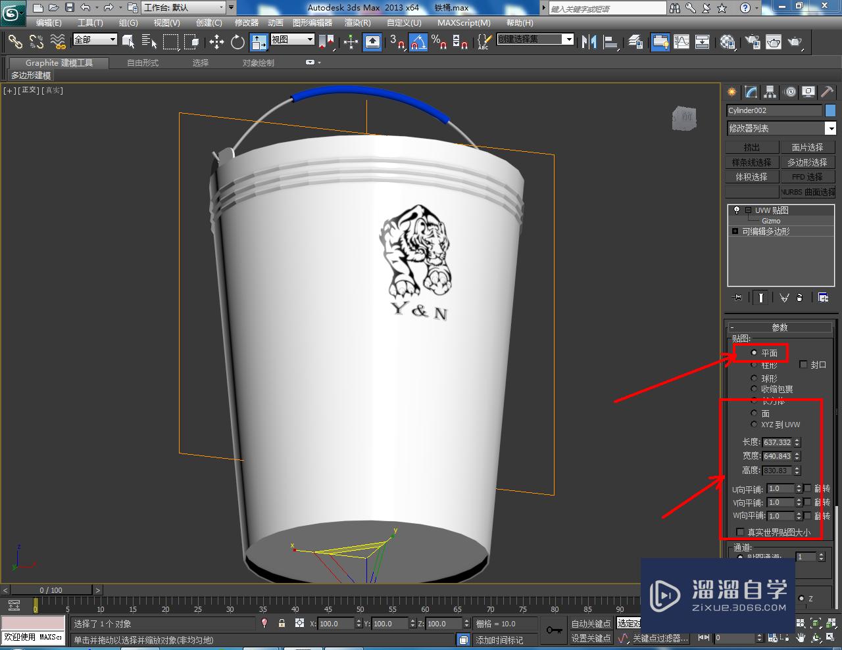This screenshot has width=842, height=650.
Task: Click Configure Modifier Sets icon
Action: [823, 298]
